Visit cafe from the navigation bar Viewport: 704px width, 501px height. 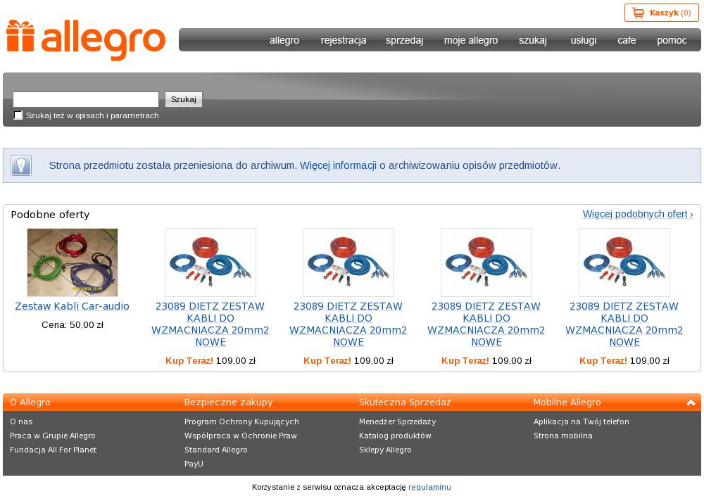coord(627,40)
